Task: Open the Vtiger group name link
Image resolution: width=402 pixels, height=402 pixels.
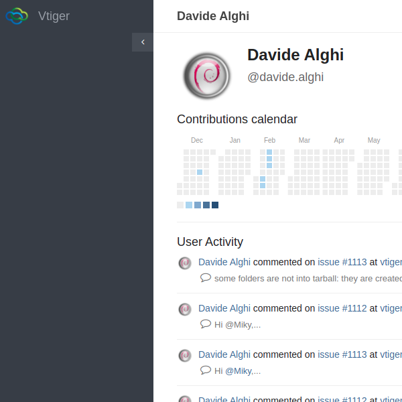Action: [x=54, y=16]
